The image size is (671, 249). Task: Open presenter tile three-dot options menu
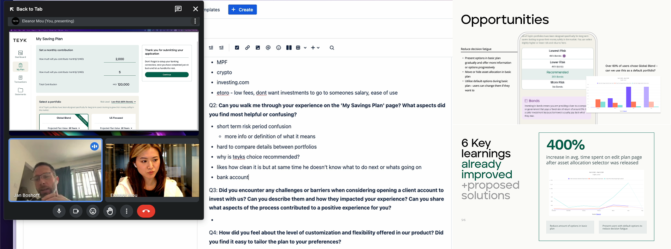point(195,21)
